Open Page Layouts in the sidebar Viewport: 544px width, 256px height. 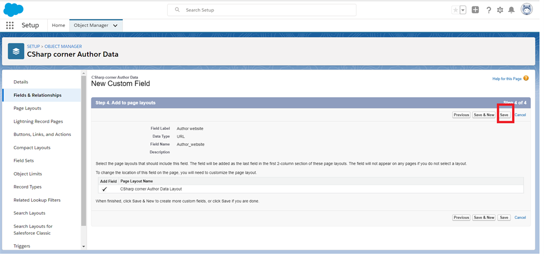pos(28,108)
